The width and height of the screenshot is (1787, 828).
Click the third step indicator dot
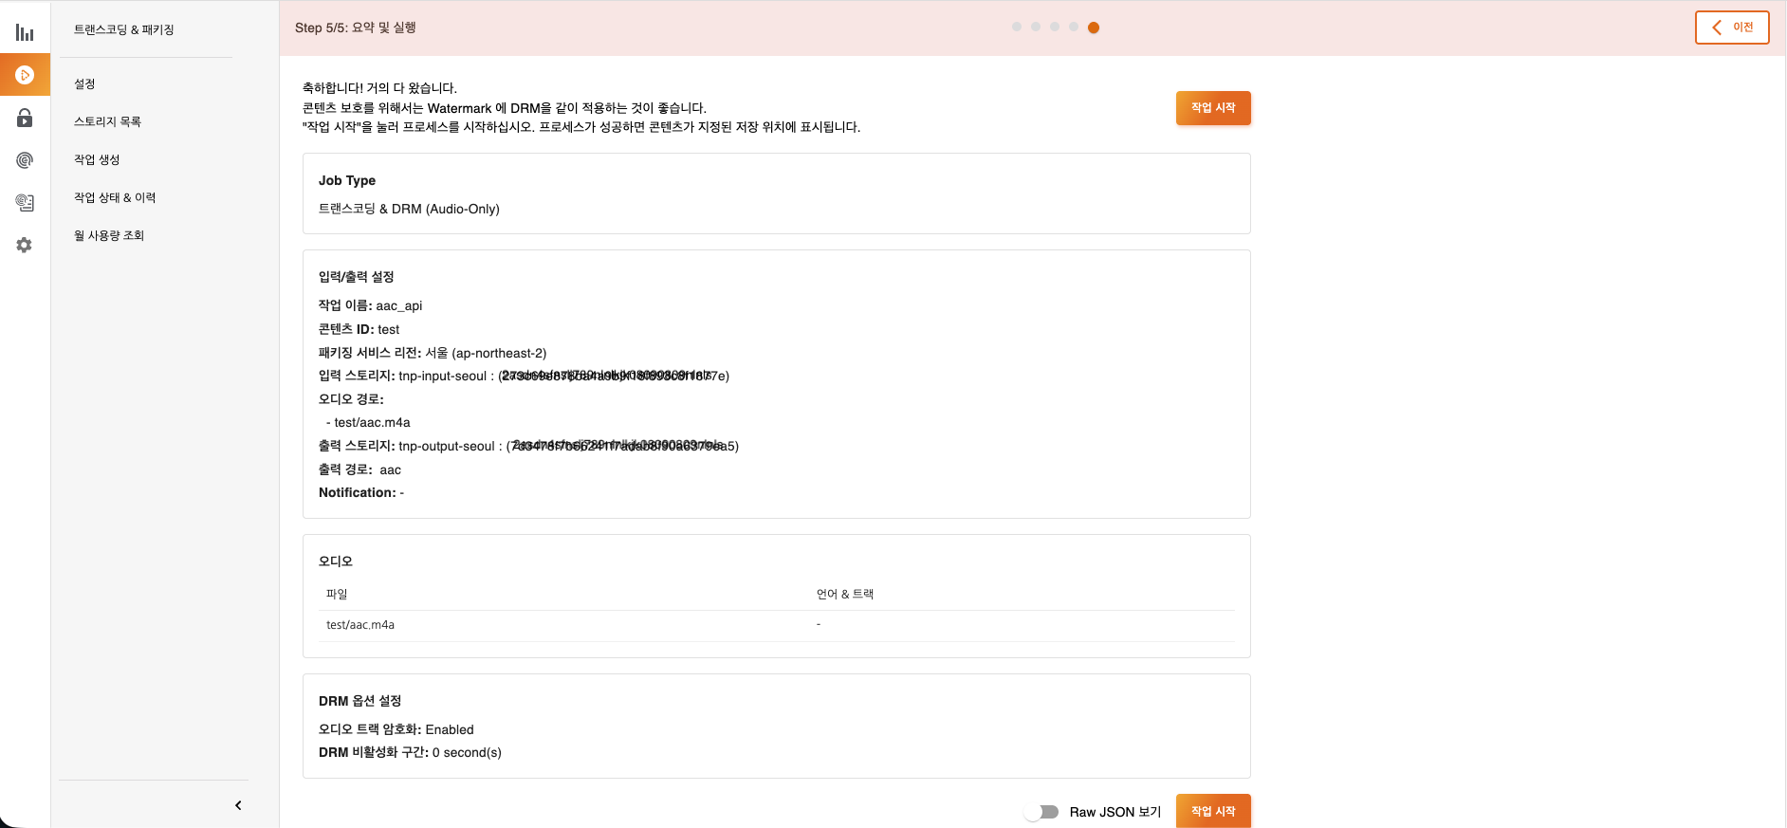tap(1055, 28)
